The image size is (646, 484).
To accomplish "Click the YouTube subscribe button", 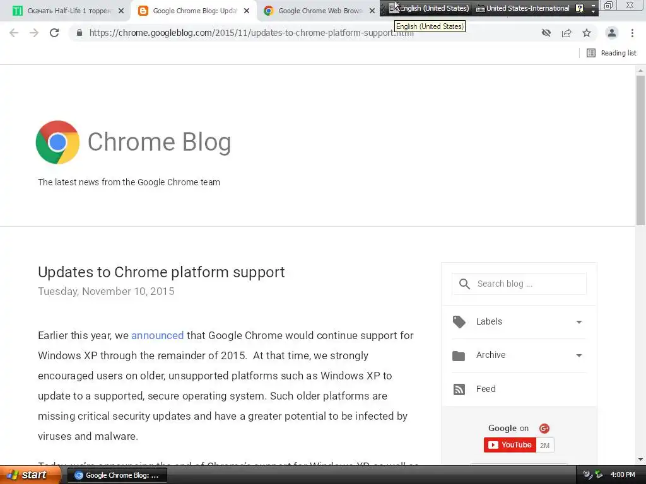I will tap(510, 445).
